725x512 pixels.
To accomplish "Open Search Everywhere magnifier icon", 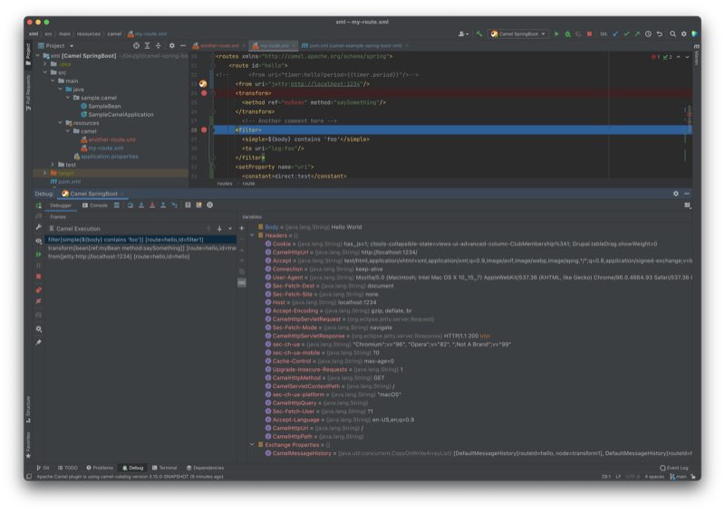I will [x=672, y=33].
